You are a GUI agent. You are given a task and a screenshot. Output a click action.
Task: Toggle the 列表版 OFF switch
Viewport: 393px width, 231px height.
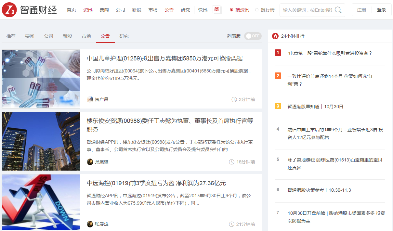[x=253, y=36]
